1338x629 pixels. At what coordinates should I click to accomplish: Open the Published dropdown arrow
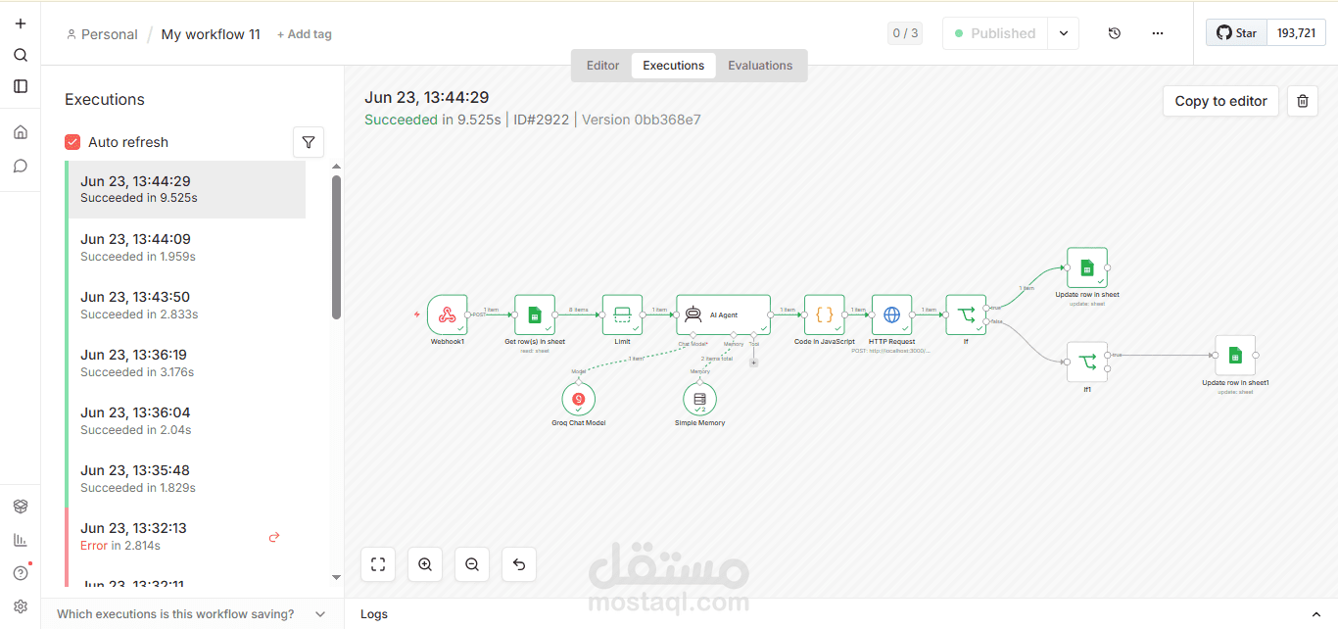pyautogui.click(x=1063, y=33)
